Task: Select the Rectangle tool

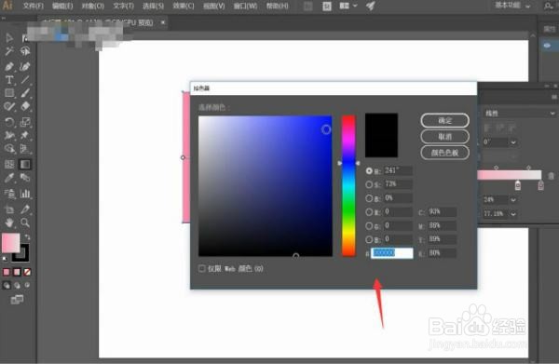Action: 9,93
